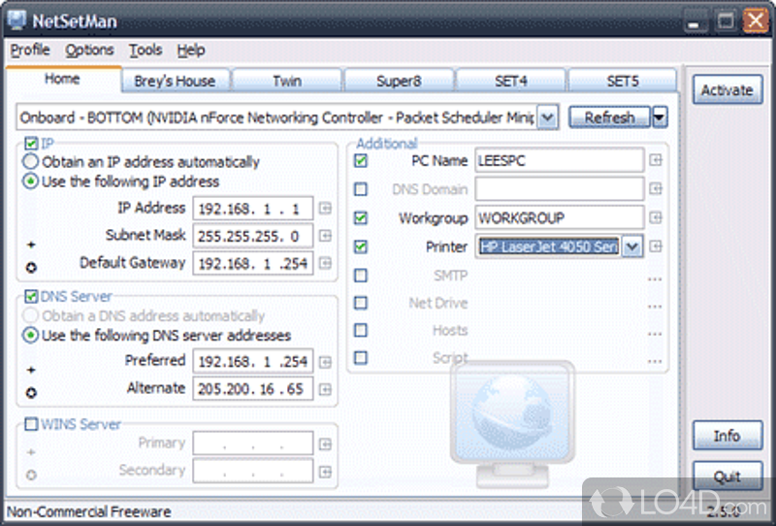Open the Help menu
Image resolution: width=776 pixels, height=526 pixels.
coord(191,50)
